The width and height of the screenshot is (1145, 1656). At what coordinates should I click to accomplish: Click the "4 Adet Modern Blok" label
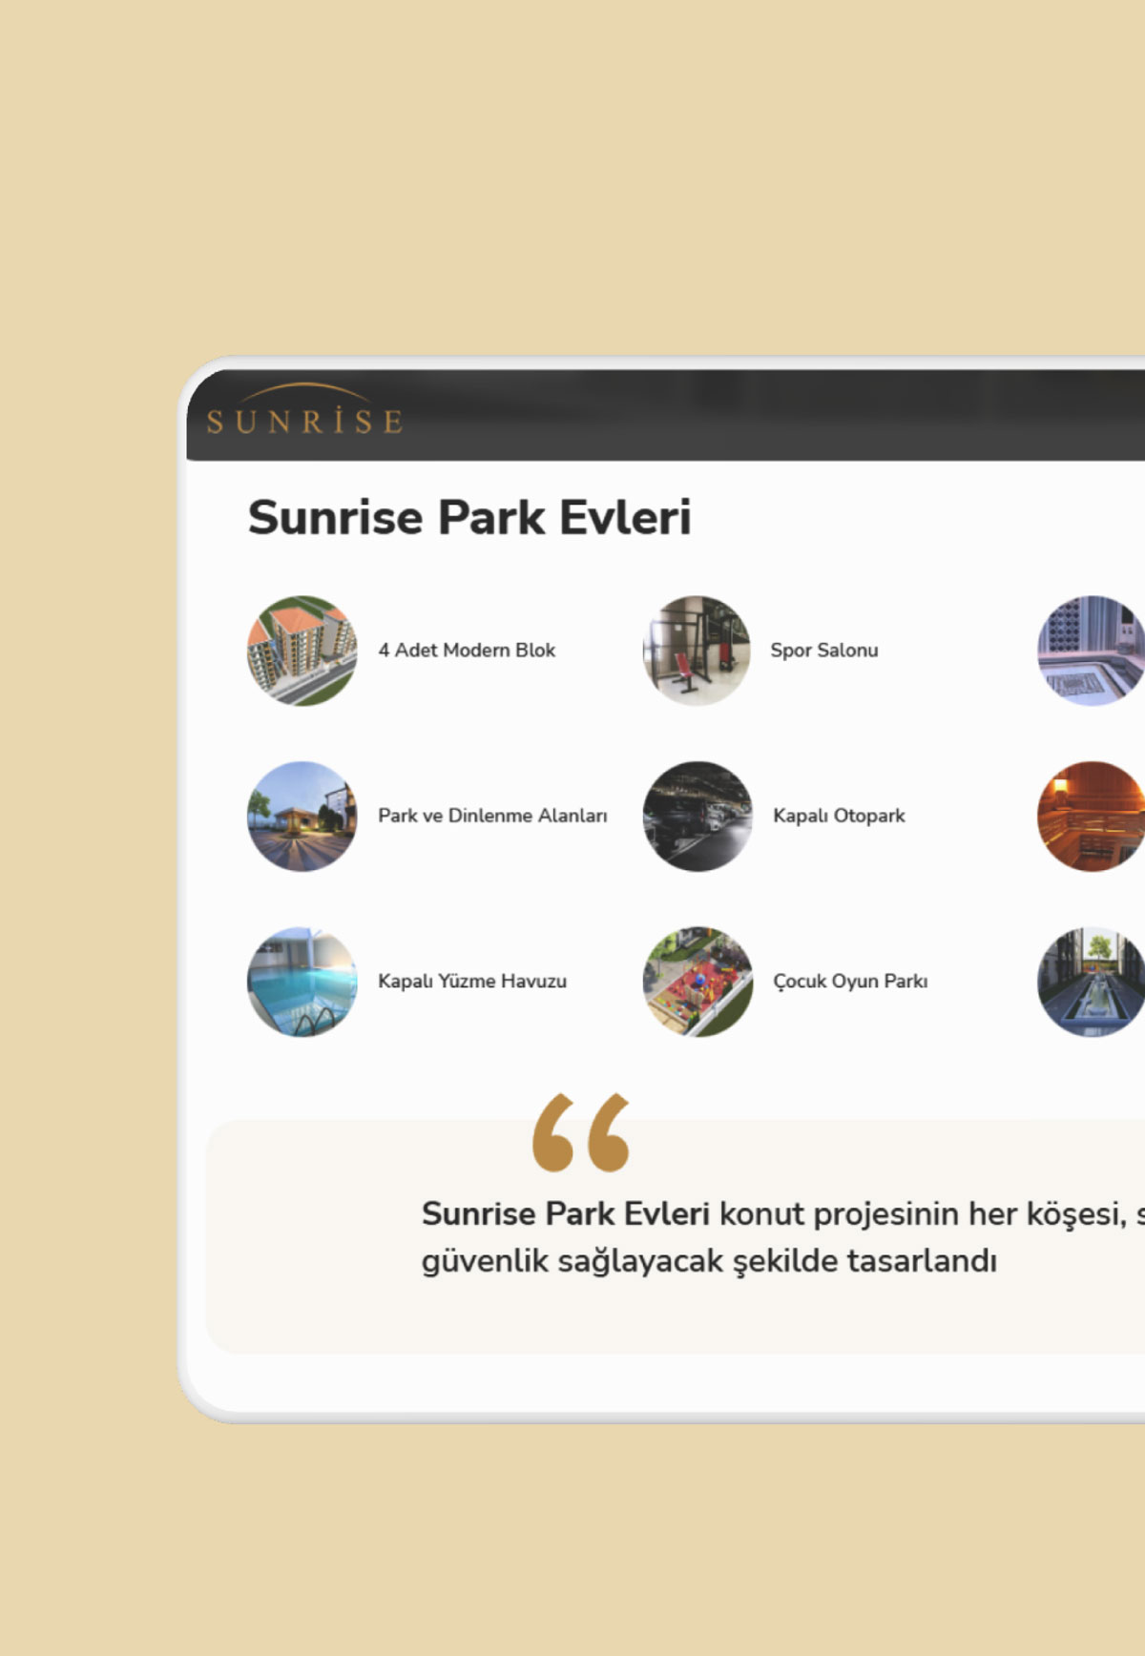tap(467, 651)
